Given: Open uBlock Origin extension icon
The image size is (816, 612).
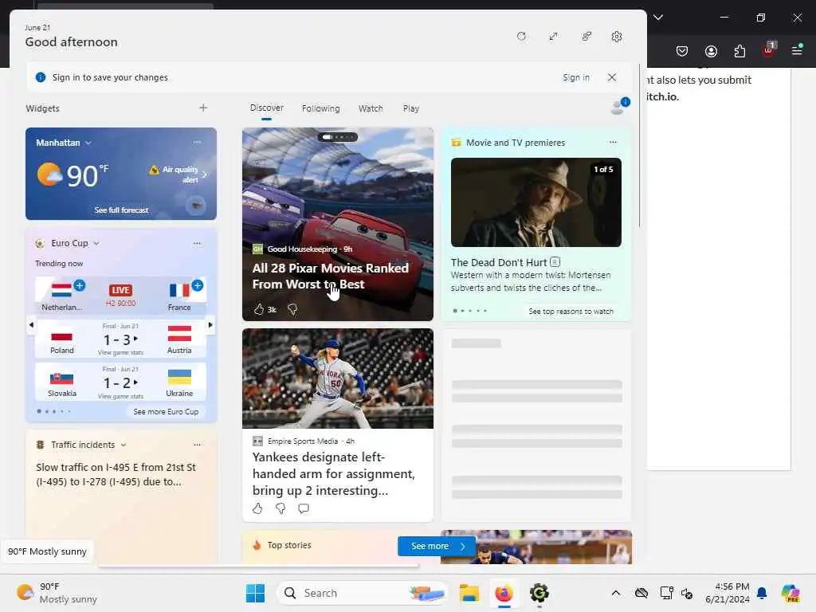Looking at the screenshot, I should click(769, 49).
